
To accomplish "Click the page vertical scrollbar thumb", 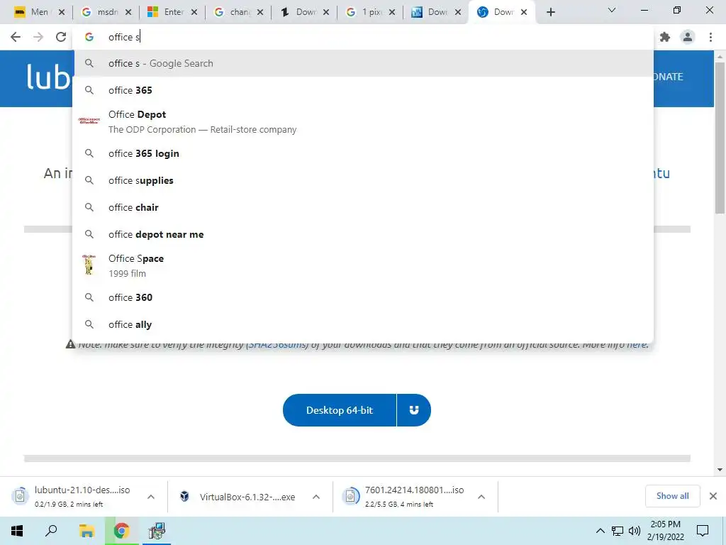I will point(720,137).
